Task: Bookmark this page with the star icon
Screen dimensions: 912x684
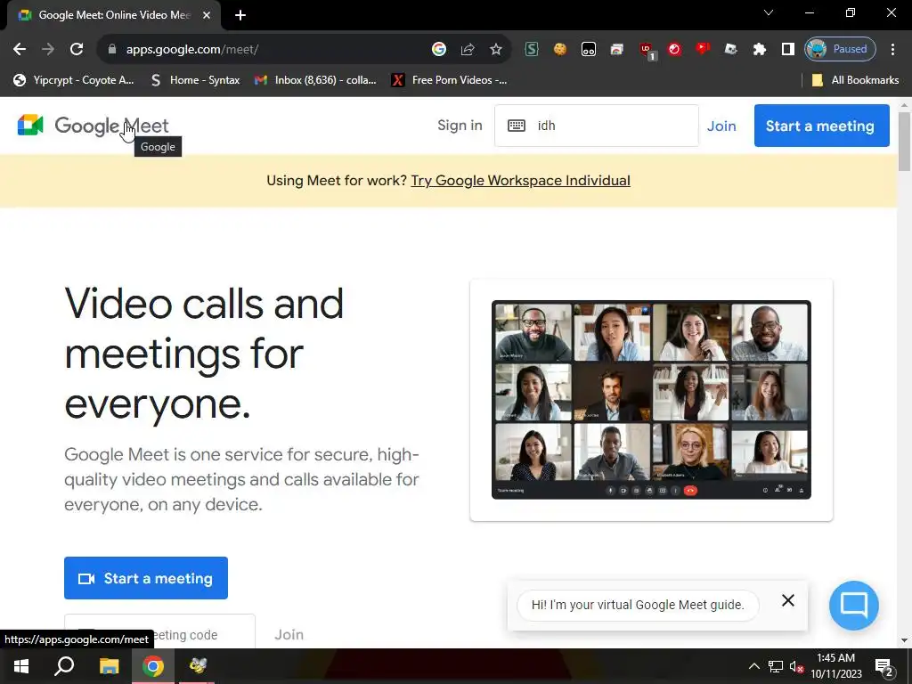Action: [x=495, y=50]
